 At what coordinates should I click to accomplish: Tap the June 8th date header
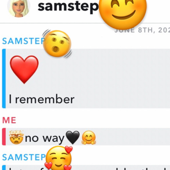(142, 30)
